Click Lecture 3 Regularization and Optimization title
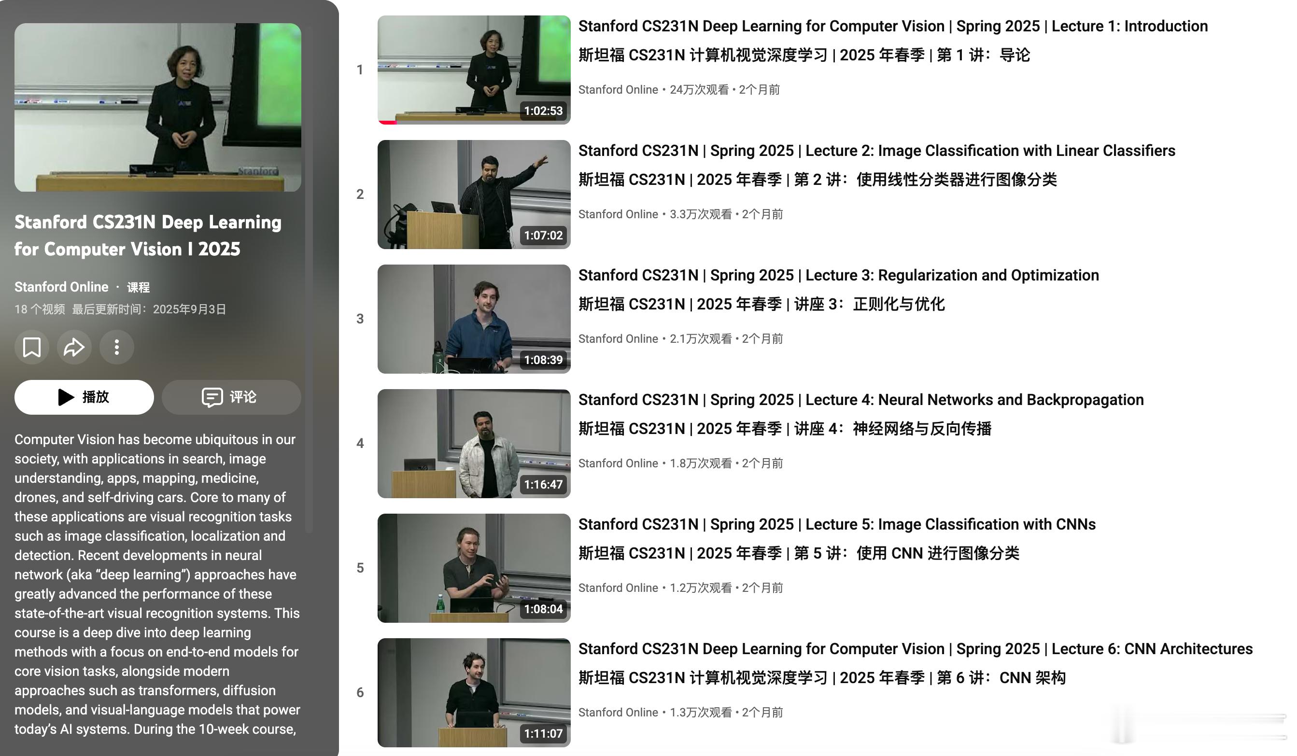This screenshot has width=1297, height=756. pyautogui.click(x=838, y=275)
